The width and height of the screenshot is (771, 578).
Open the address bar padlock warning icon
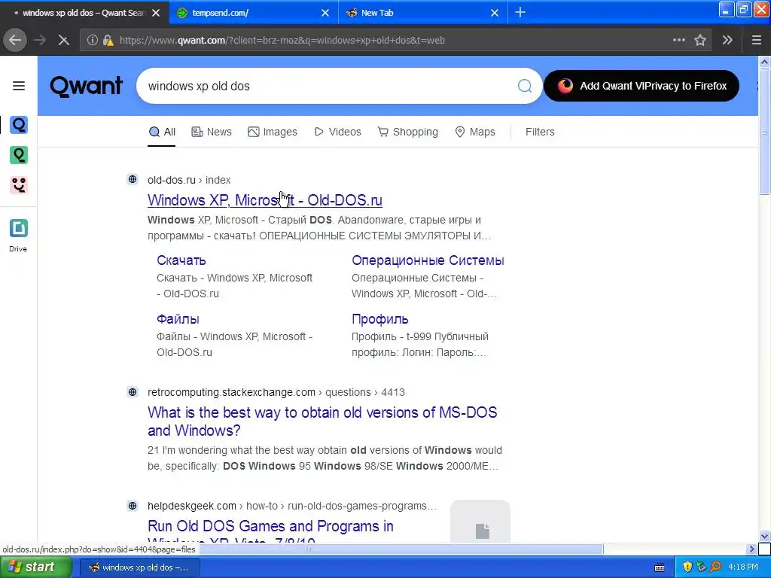(108, 41)
